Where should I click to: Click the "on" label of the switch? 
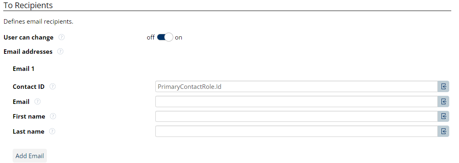[179, 37]
